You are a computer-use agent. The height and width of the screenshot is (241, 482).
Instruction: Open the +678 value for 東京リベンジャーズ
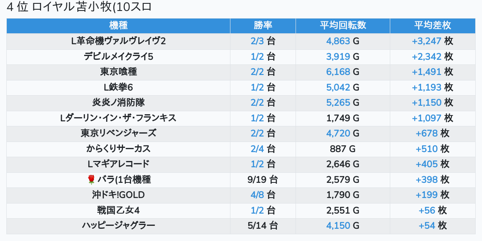pos(427,134)
